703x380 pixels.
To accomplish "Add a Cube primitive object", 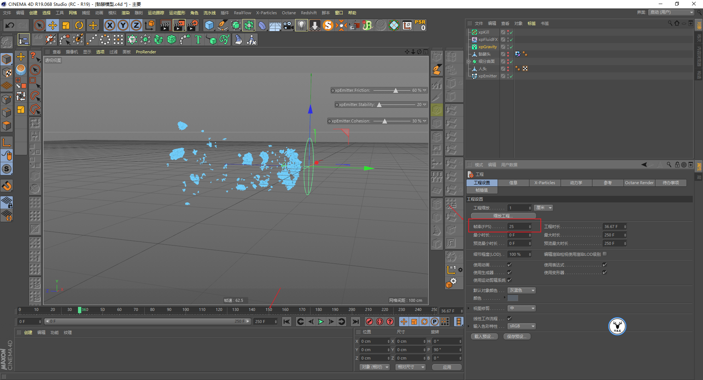I will tap(209, 25).
